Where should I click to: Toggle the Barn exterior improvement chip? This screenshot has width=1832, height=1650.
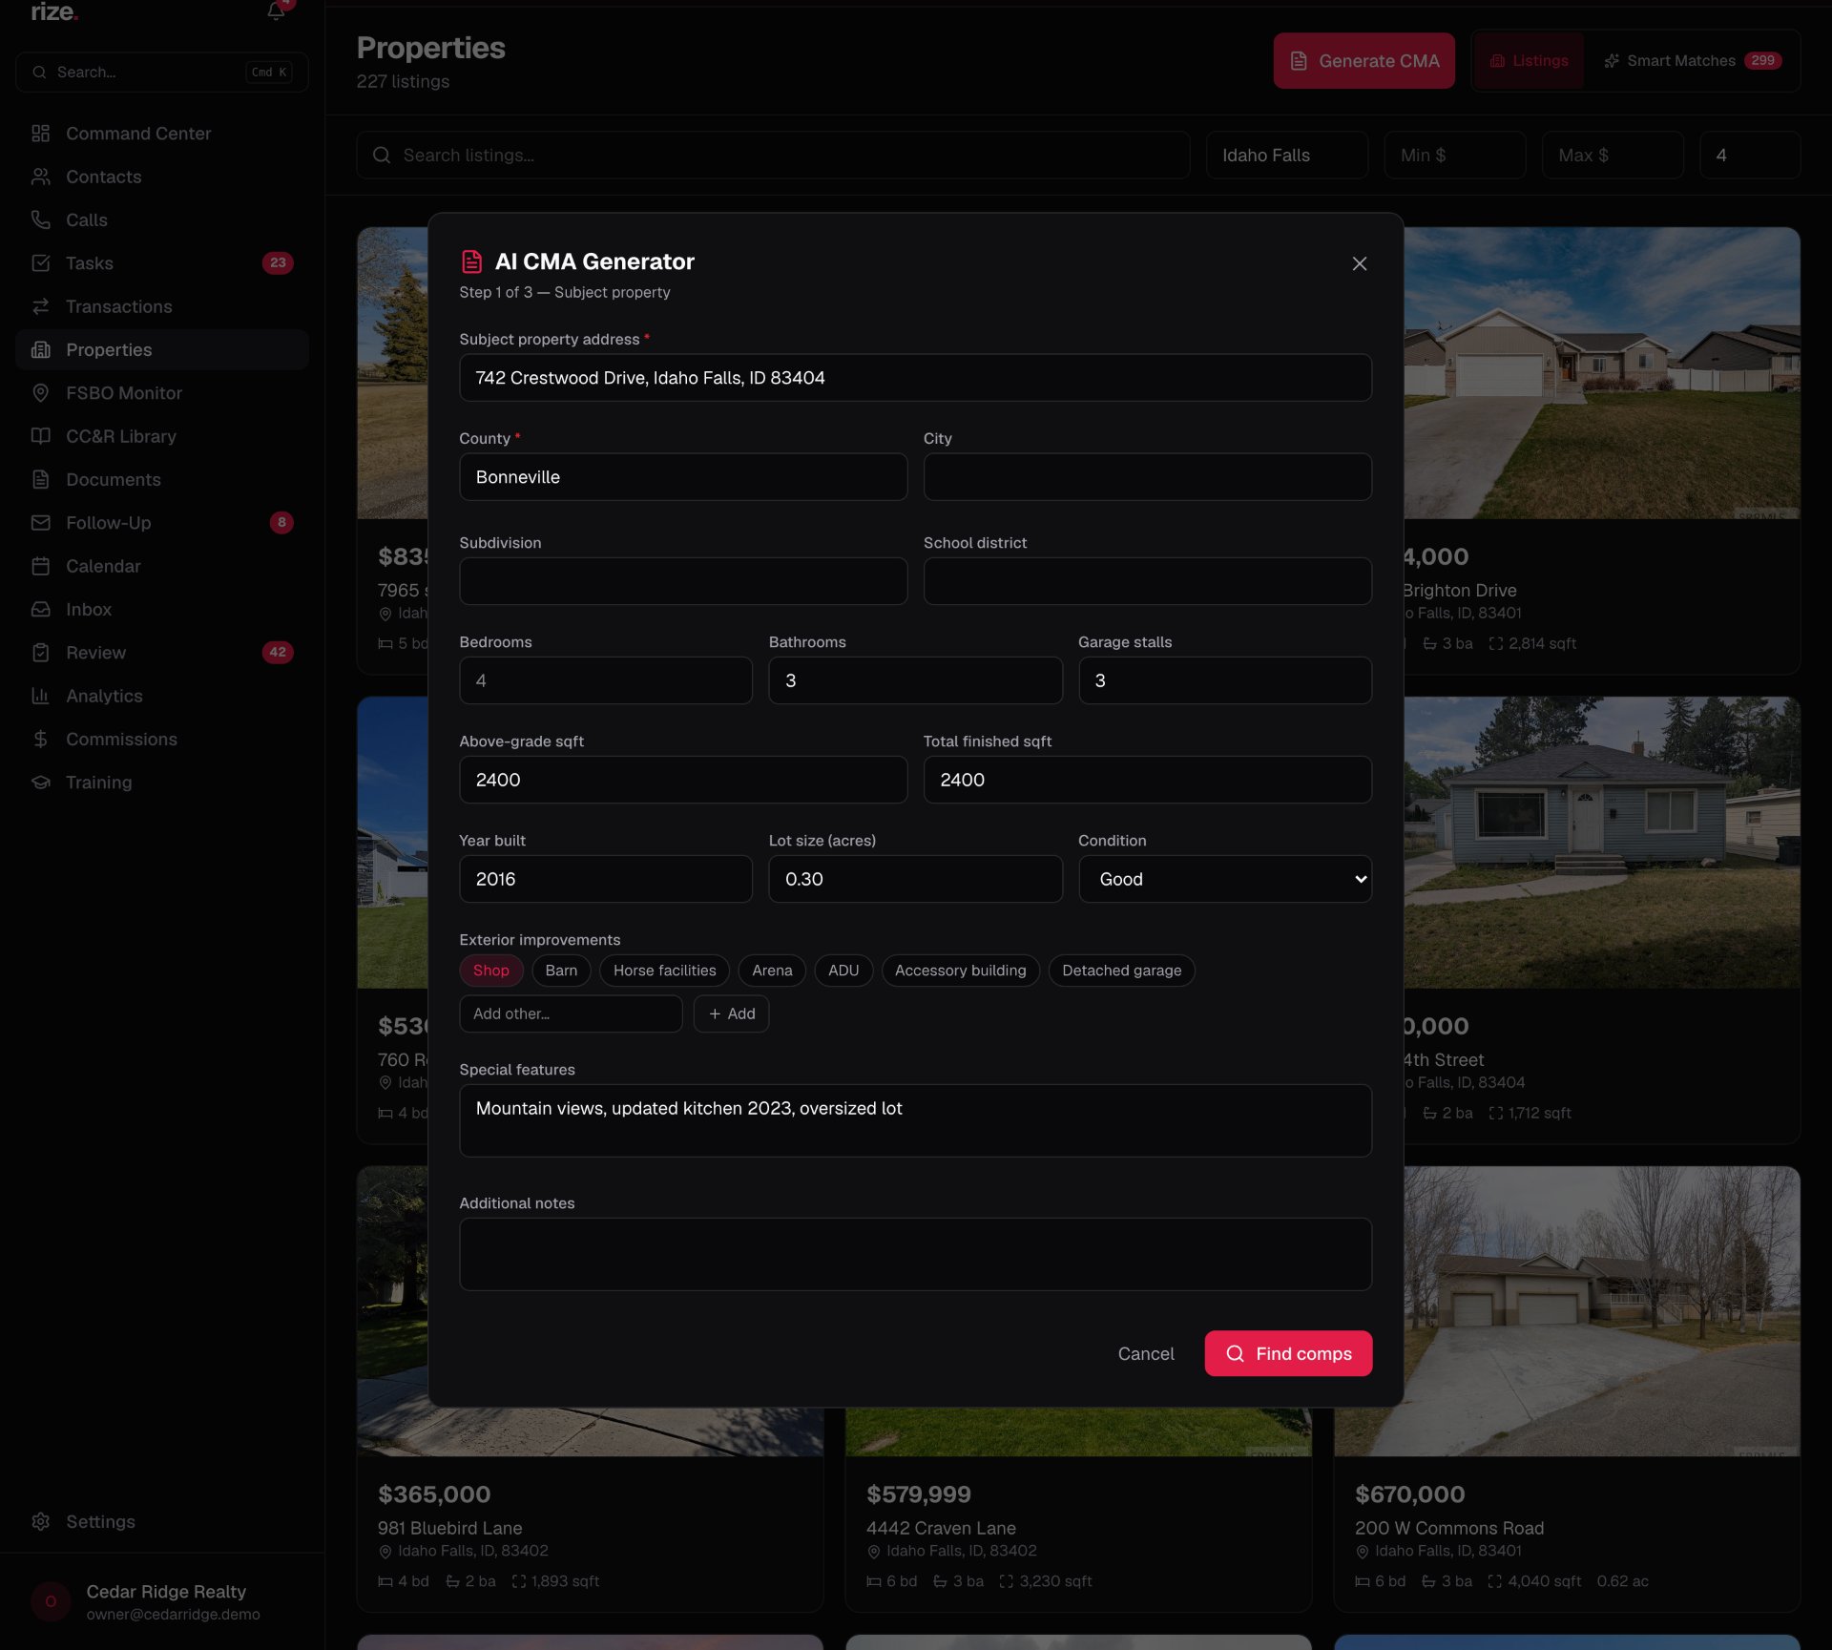(x=561, y=971)
